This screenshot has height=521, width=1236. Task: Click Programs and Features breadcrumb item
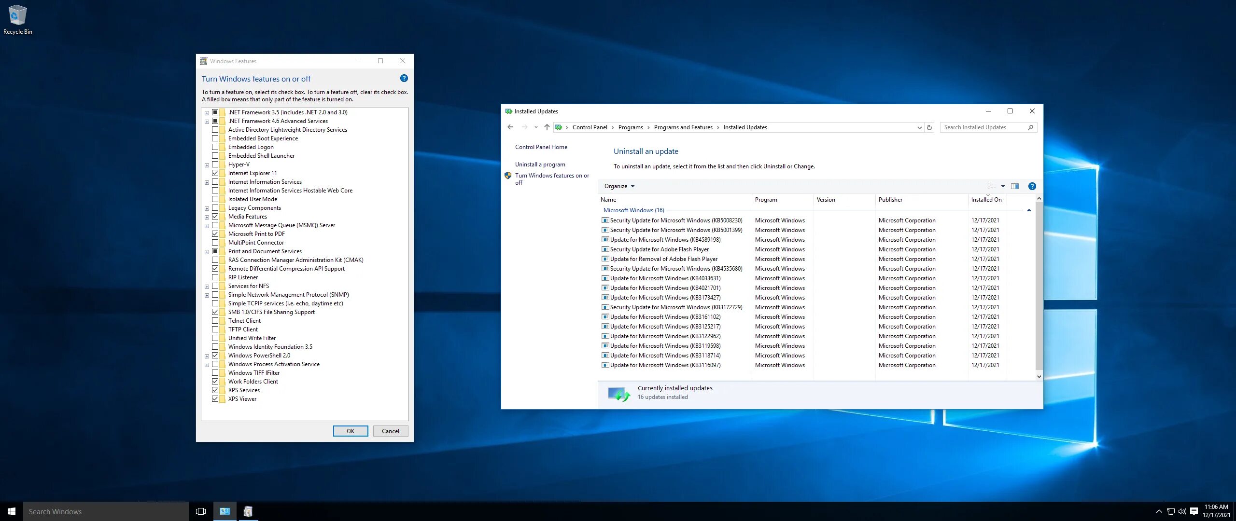pos(683,127)
